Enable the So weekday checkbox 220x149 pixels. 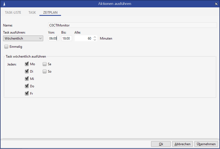[45, 71]
